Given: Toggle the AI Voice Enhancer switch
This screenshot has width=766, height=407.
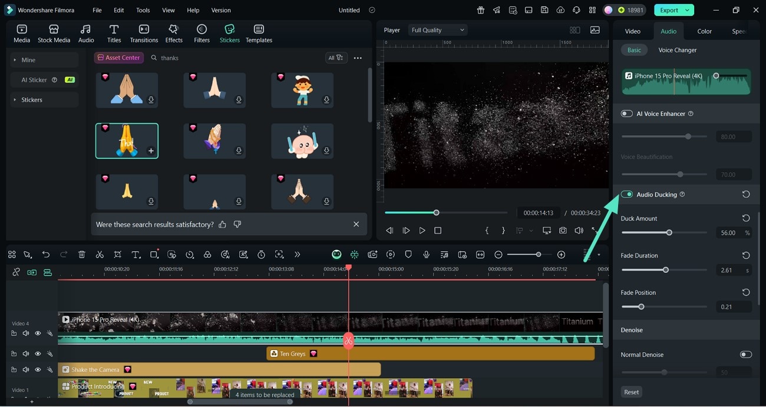Looking at the screenshot, I should 626,114.
